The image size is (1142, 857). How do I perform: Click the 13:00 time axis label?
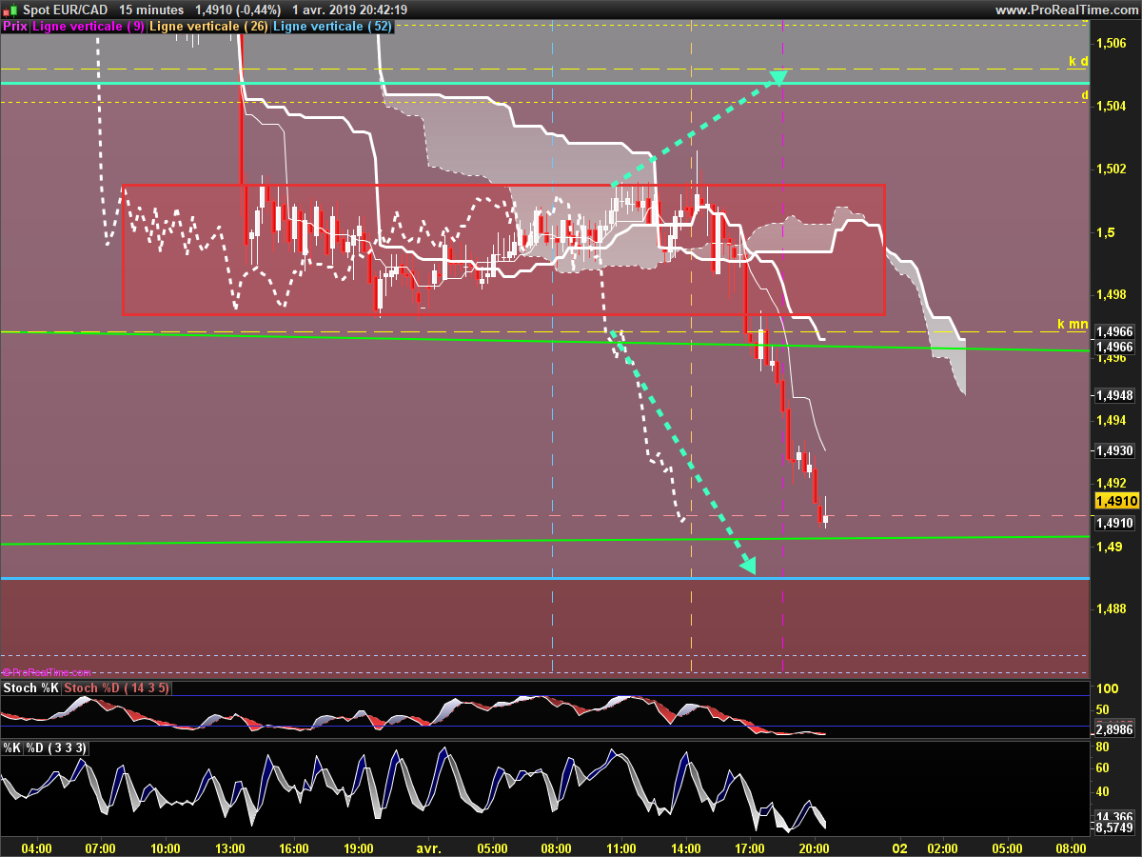tap(230, 847)
